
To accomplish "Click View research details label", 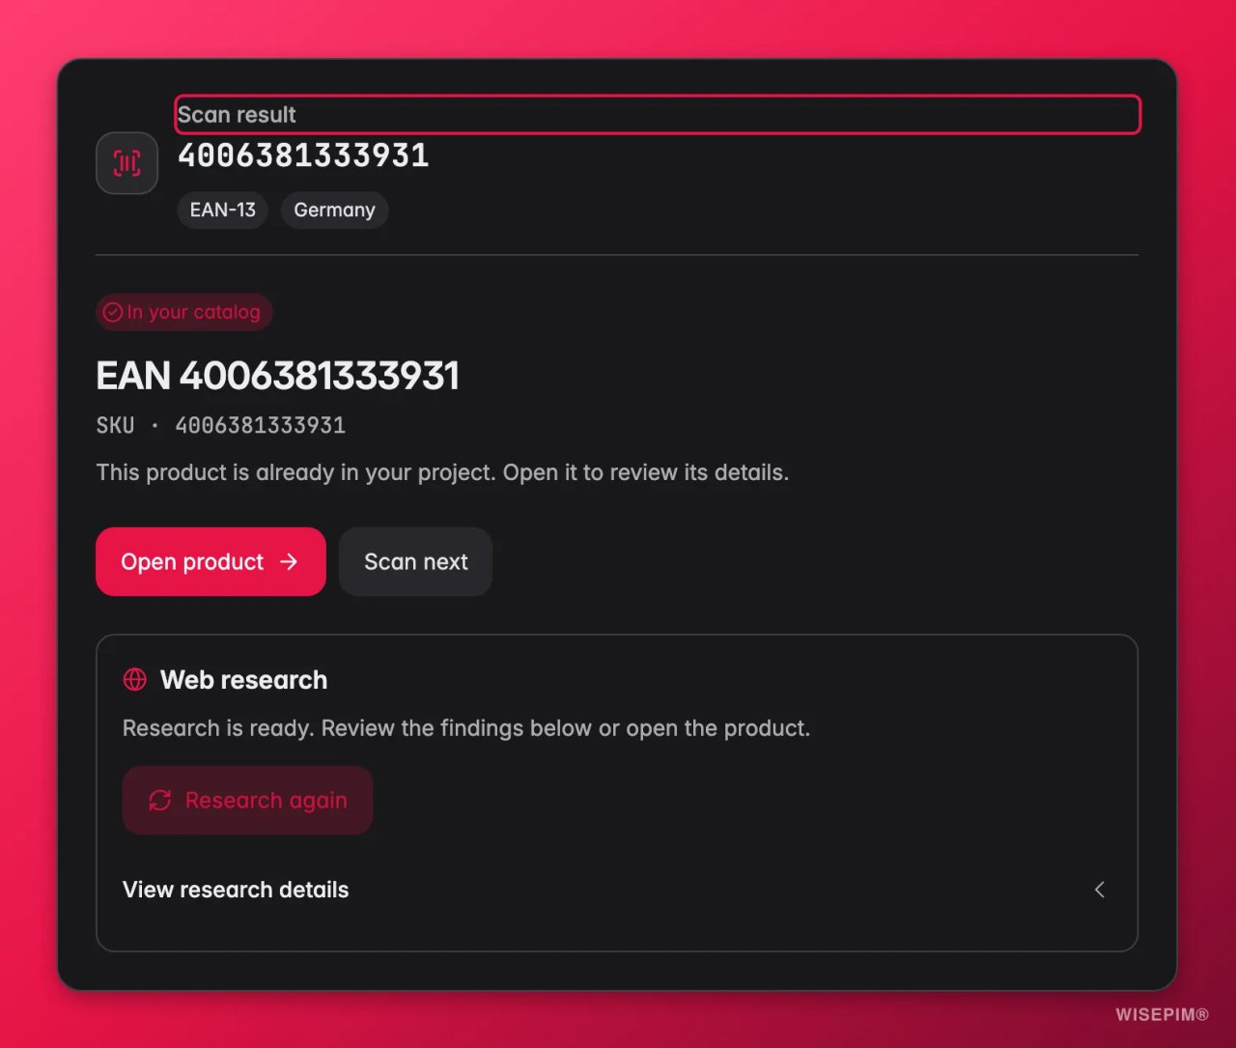I will (x=236, y=890).
